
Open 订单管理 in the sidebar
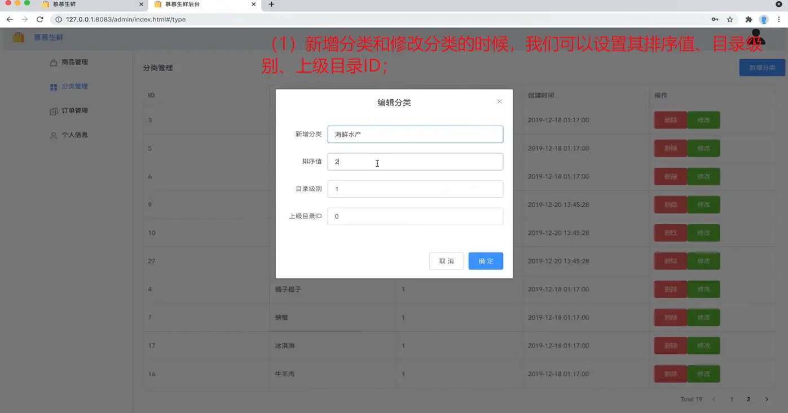[x=69, y=111]
